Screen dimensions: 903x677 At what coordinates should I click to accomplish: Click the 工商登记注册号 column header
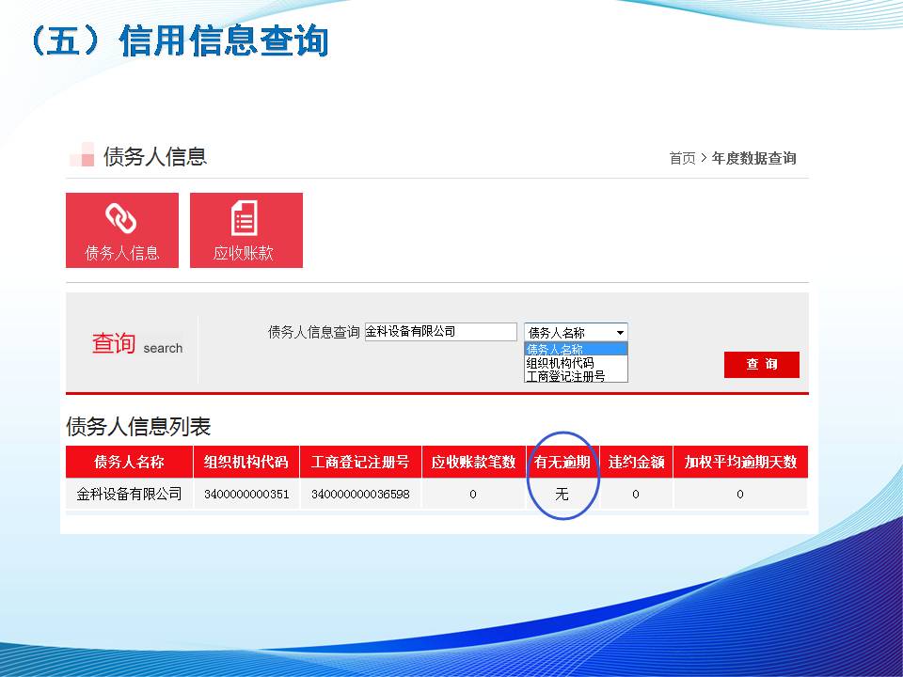pyautogui.click(x=360, y=462)
